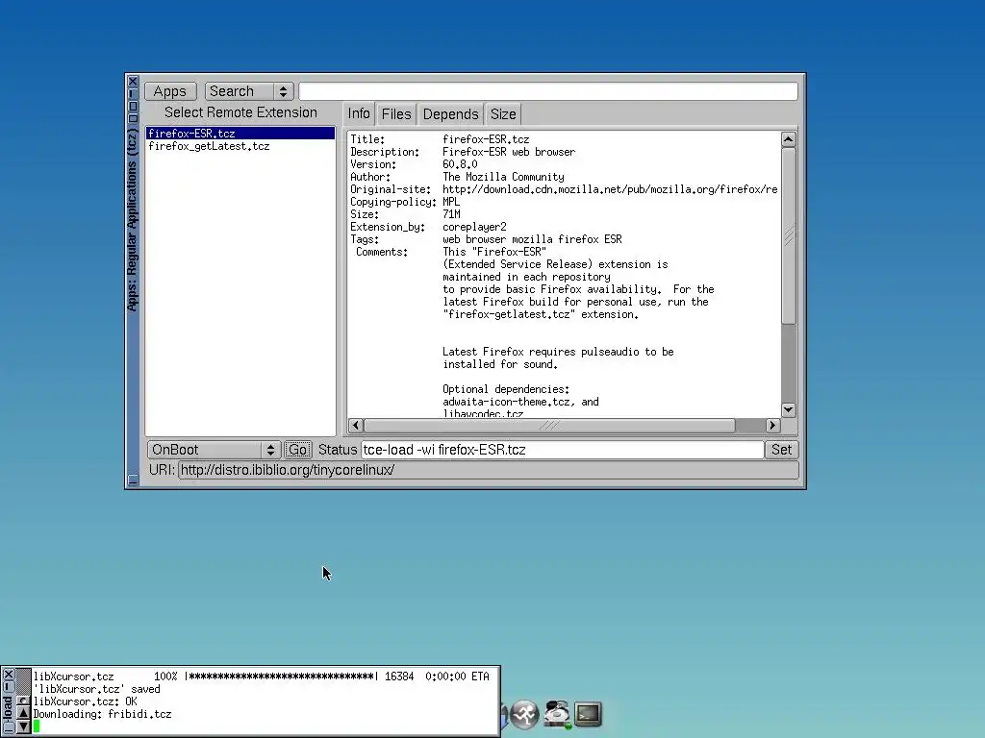Select firefox-ESR.tcz in extension list
This screenshot has width=985, height=738.
[240, 133]
